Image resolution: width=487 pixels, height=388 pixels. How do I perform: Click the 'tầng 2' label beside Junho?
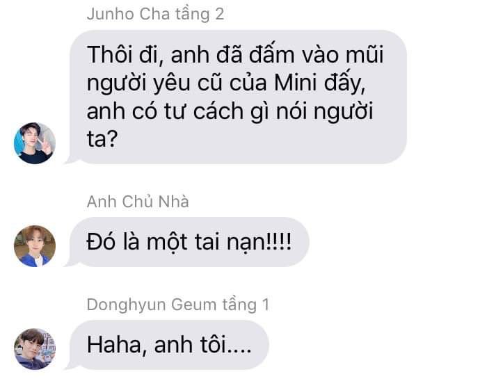pos(200,15)
